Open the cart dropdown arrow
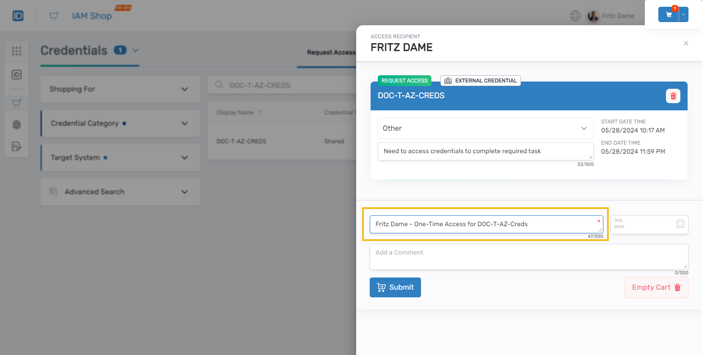702x355 pixels. 684,14
